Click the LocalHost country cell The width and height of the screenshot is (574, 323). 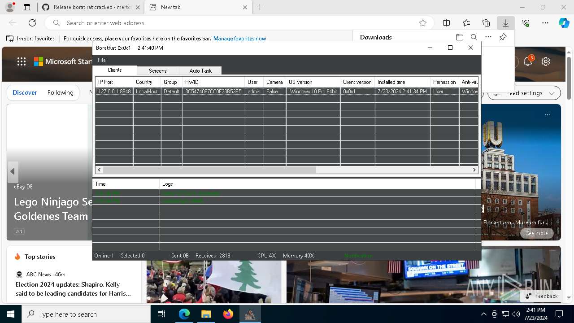pos(147,92)
